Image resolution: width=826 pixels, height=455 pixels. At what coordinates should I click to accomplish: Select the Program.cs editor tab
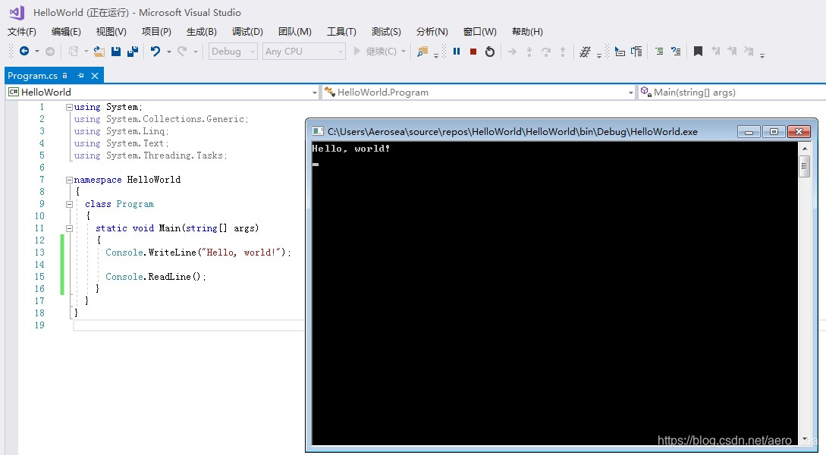pos(33,76)
